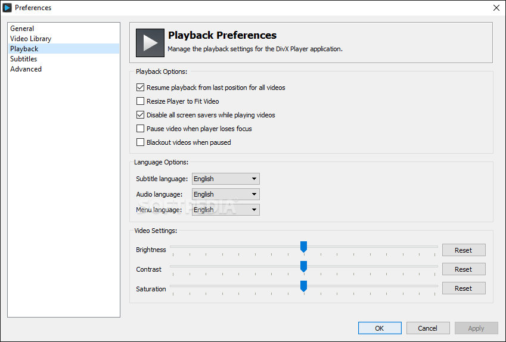506x342 pixels.
Task: Expand the Audio language dropdown
Action: tap(225, 194)
